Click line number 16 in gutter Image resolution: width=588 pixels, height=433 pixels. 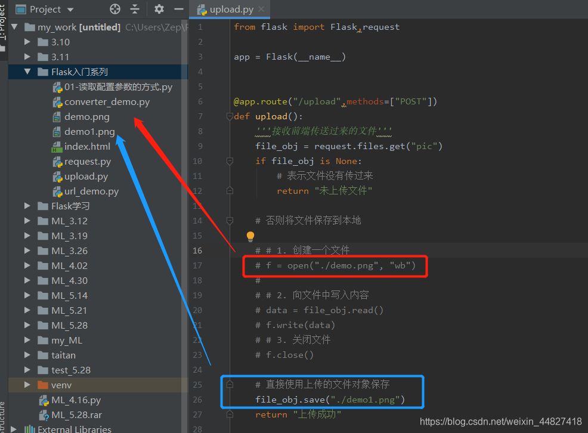197,250
